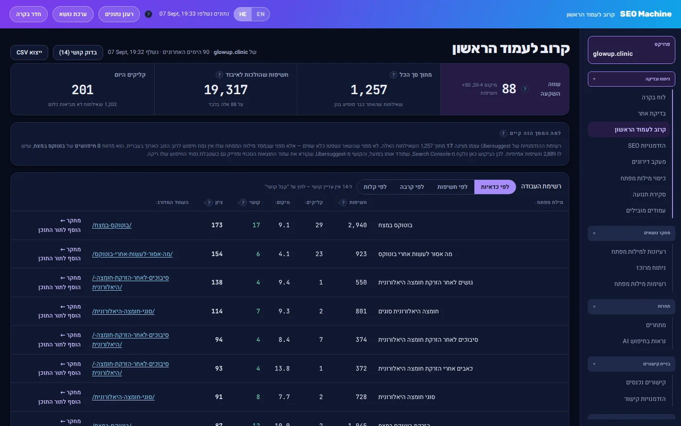This screenshot has width=681, height=426.
Task: Open the page link in the חומצה היאלורונית סוגים row
Action: [x=124, y=311]
